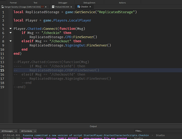Screen dimensions: 182x139
Task: Close the Checkin script tab
Action: [90, 7]
